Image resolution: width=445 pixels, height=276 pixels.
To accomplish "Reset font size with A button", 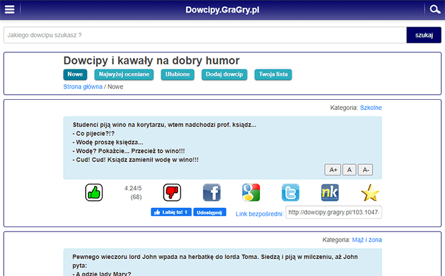I will pyautogui.click(x=349, y=170).
